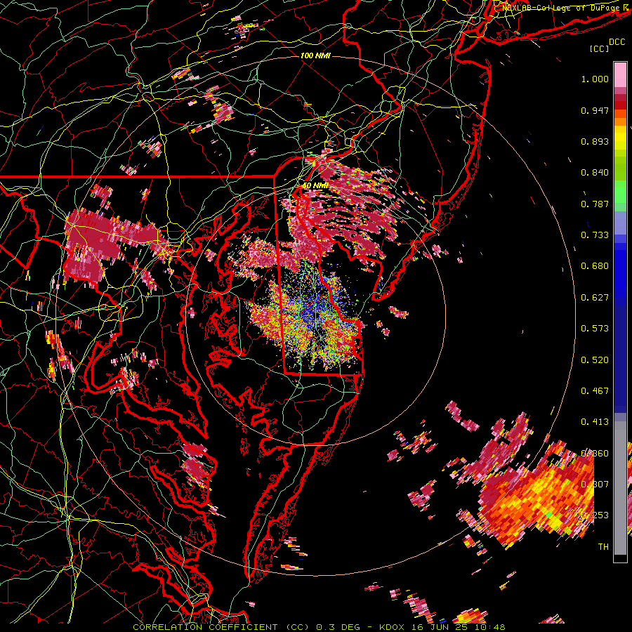The image size is (632, 632).
Task: Pick the orange segment of the color bar
Action: (620, 118)
